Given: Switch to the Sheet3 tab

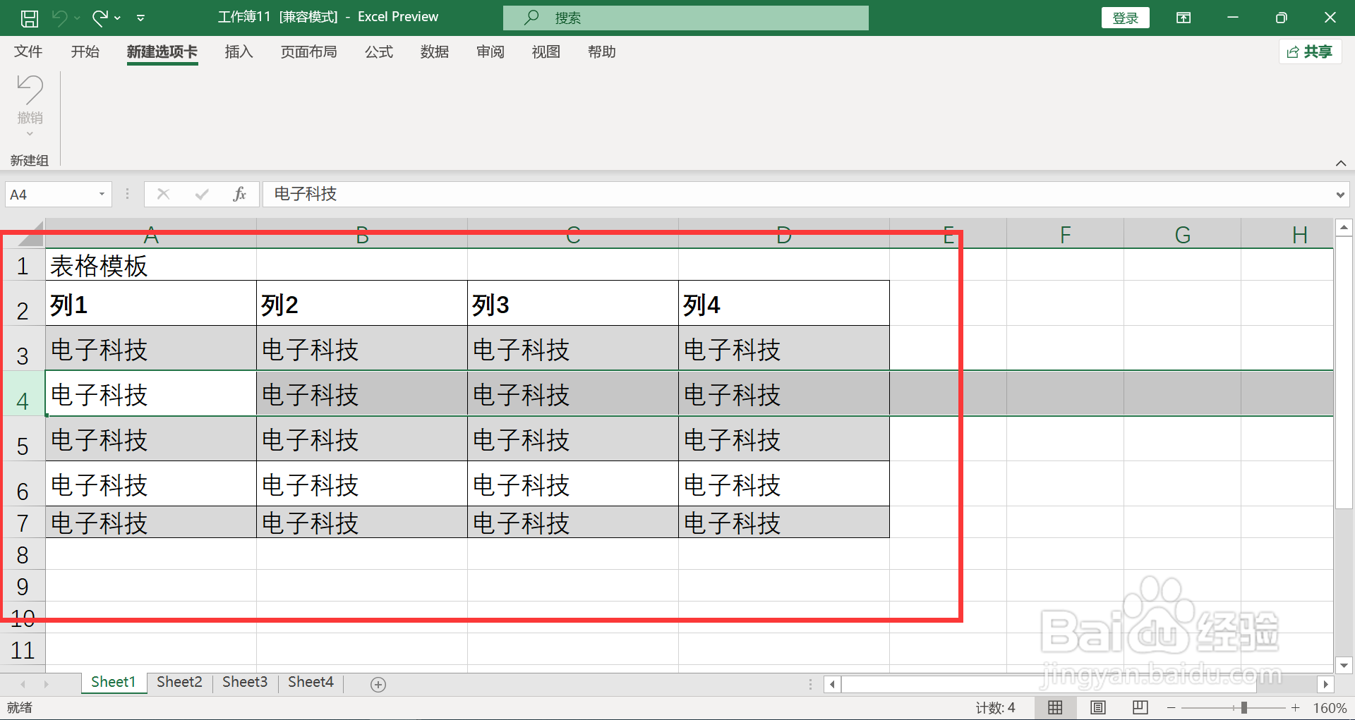Looking at the screenshot, I should (x=245, y=682).
